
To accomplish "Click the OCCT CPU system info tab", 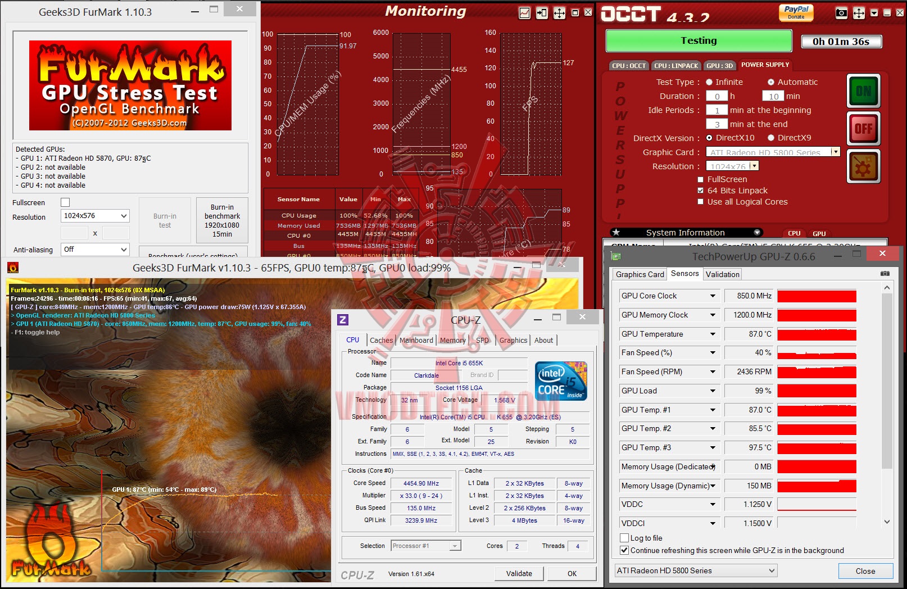I will pos(794,233).
